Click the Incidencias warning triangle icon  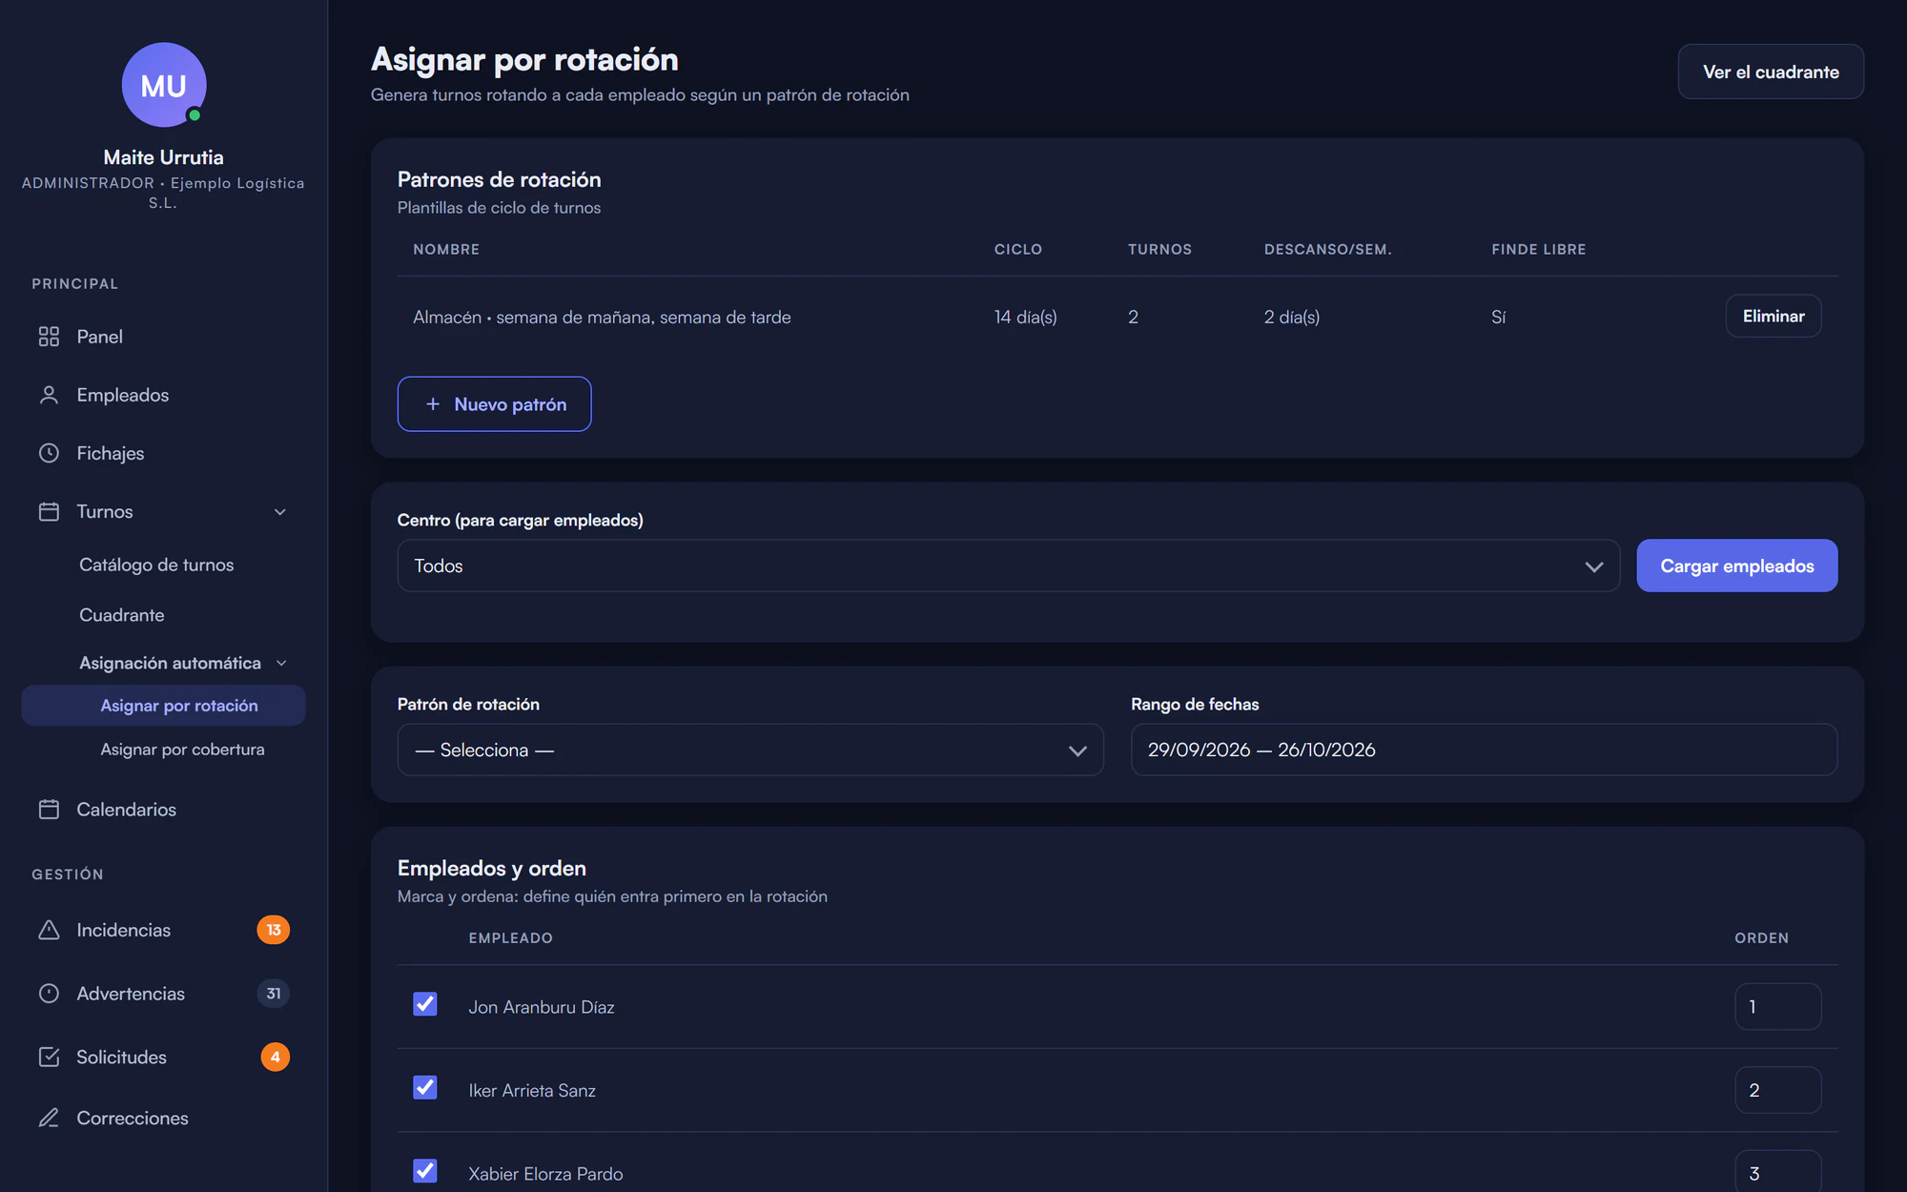pyautogui.click(x=49, y=930)
